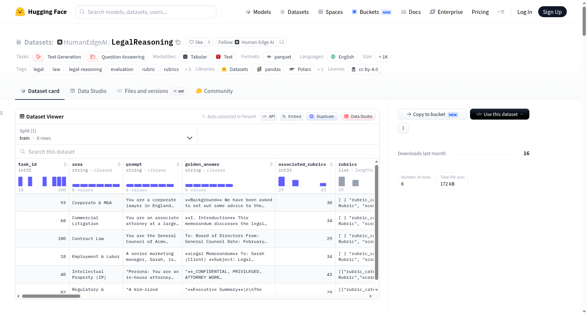Click the Hugging Face logo icon
Screen dimensions: 587x315
pos(20,12)
